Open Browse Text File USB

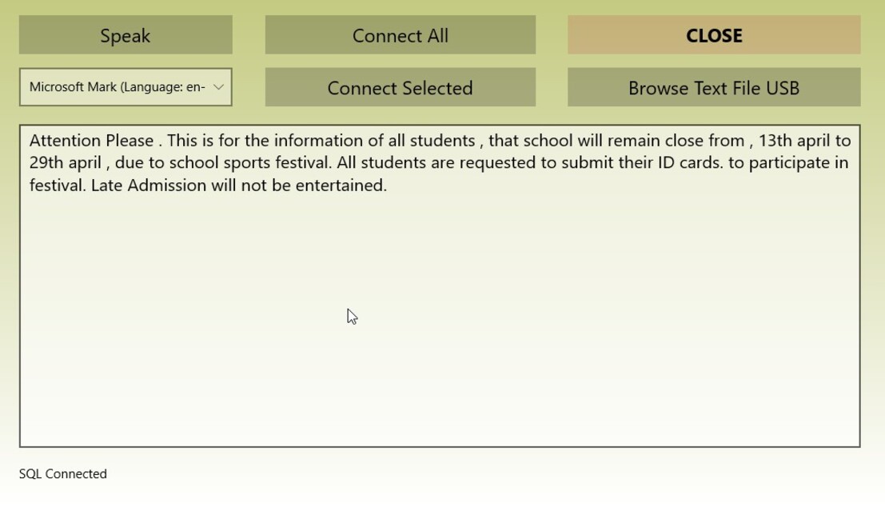pos(714,87)
